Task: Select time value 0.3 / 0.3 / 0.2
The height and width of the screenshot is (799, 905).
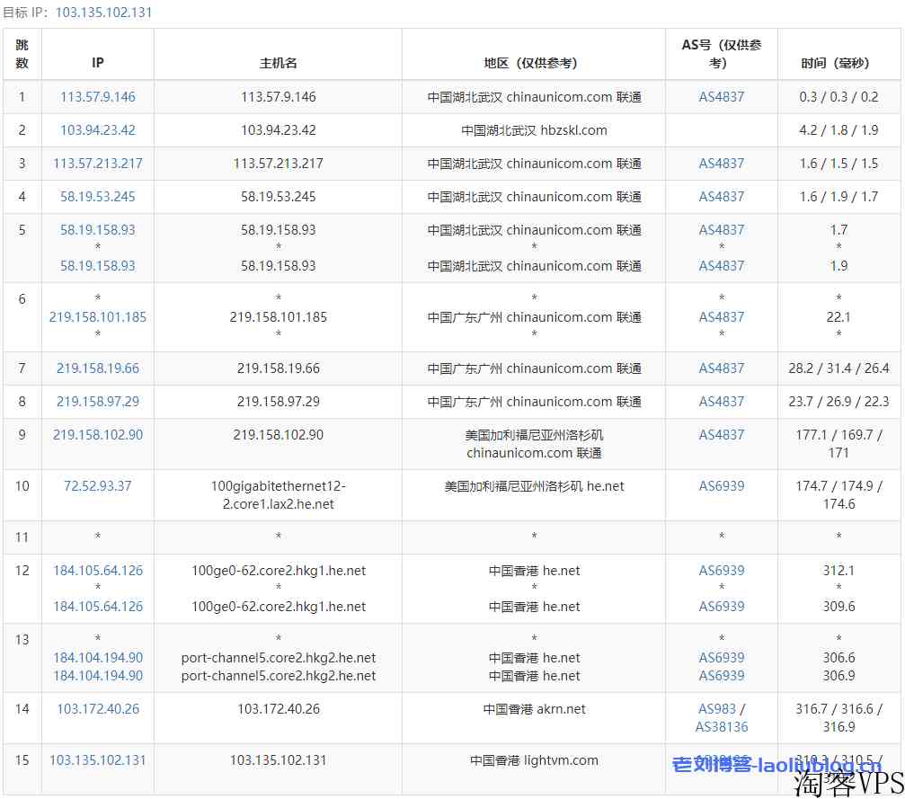Action: click(838, 97)
